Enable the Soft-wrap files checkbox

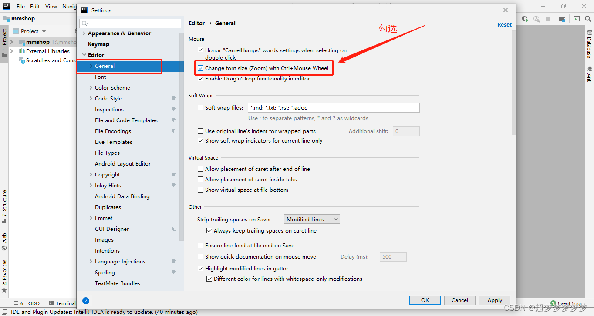click(201, 107)
